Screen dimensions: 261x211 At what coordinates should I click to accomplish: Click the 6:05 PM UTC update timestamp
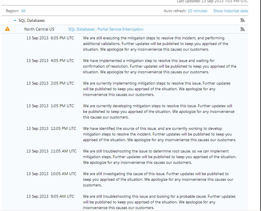click(x=50, y=38)
